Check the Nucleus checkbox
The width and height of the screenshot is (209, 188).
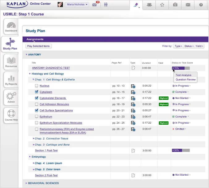pos(36,86)
